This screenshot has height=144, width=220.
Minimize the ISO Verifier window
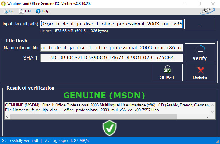[185, 4]
